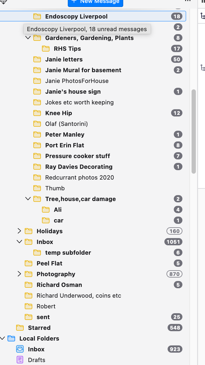Click the Local Folders account icon

click(x=11, y=338)
